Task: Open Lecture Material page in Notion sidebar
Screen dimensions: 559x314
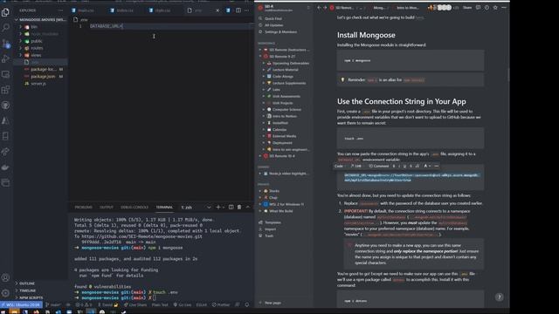Action: pyautogui.click(x=286, y=70)
